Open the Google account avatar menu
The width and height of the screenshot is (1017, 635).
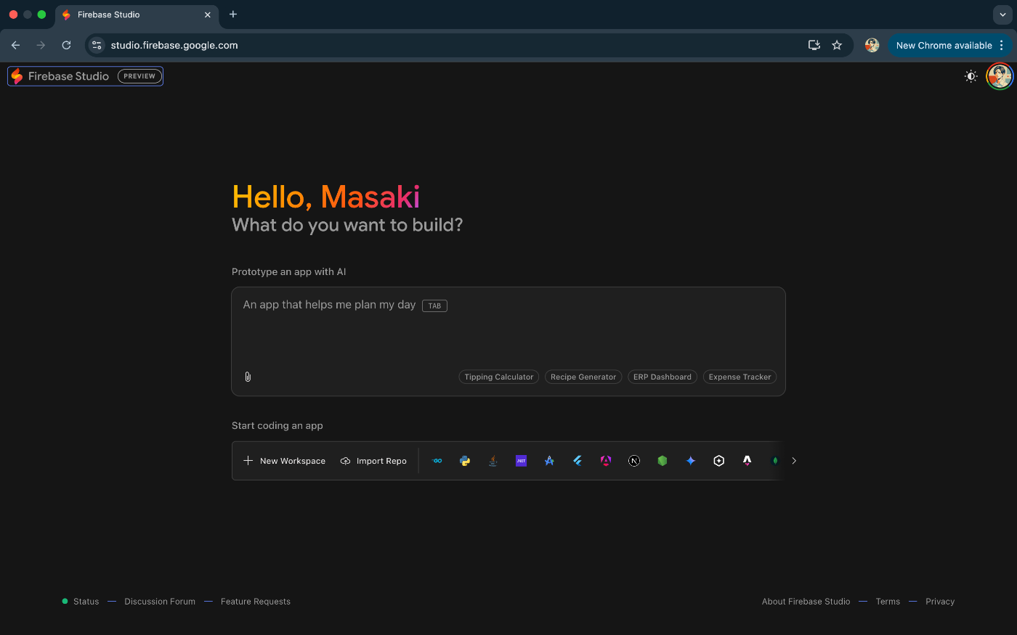[x=1000, y=76]
